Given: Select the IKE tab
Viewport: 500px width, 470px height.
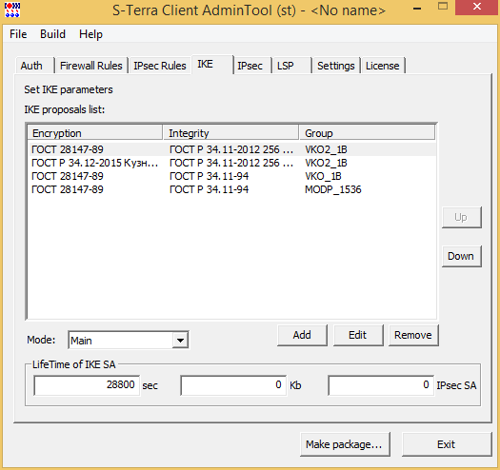Looking at the screenshot, I should (212, 65).
